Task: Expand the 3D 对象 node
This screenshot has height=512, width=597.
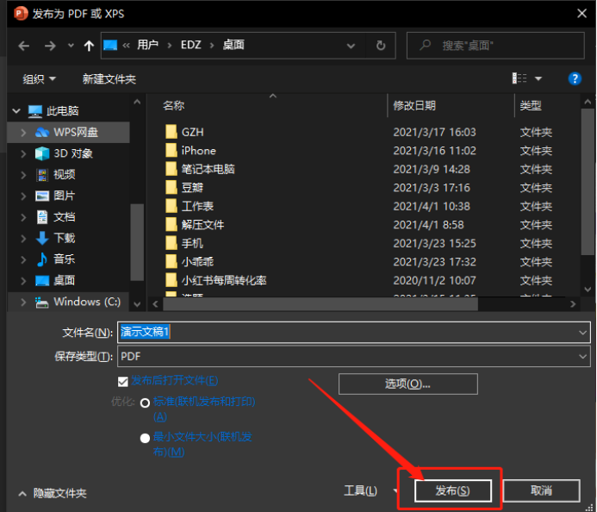Action: (23, 153)
